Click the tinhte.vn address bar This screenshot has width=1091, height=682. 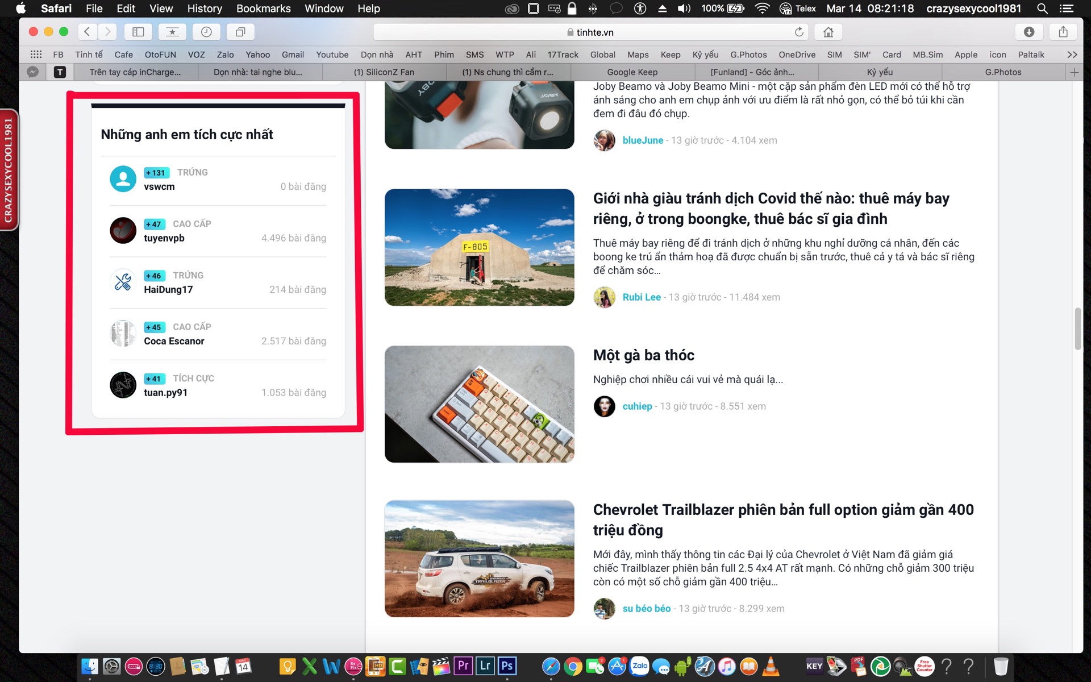tap(590, 32)
